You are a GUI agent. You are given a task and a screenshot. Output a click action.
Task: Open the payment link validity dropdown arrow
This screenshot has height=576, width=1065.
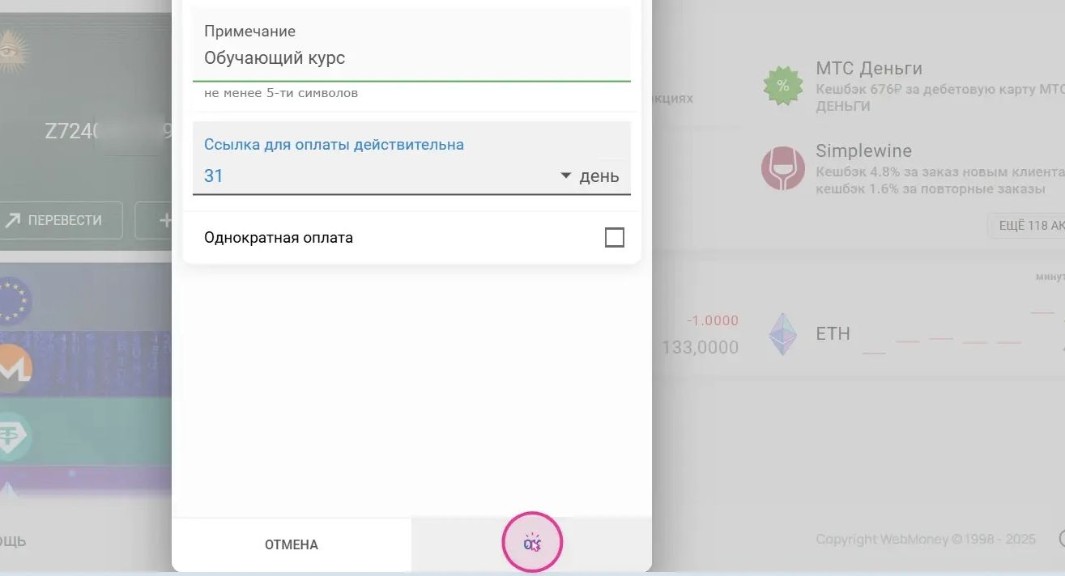coord(566,176)
